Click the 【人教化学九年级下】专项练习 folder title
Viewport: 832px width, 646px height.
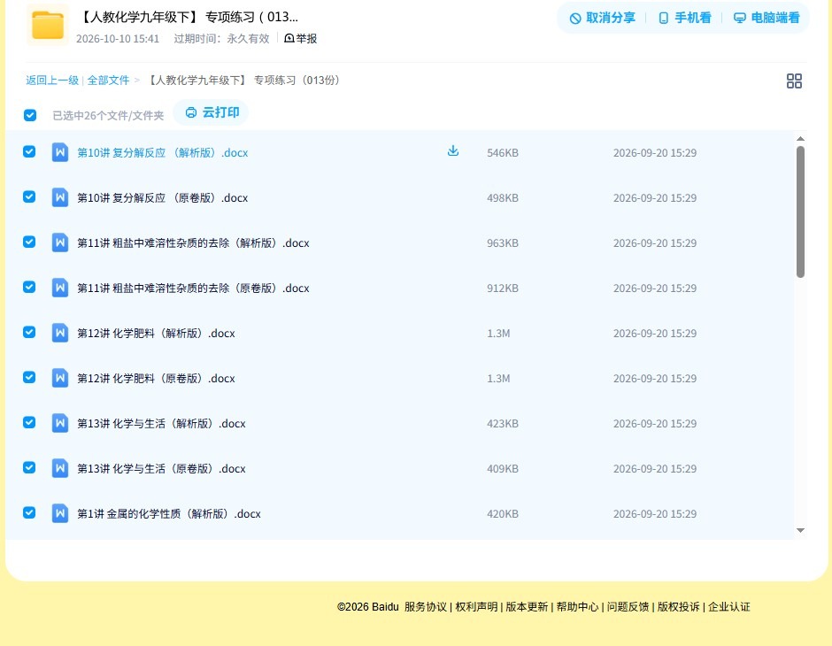click(x=188, y=17)
